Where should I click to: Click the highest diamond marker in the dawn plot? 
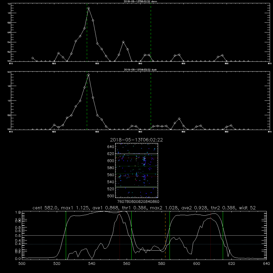pyautogui.click(x=89, y=8)
